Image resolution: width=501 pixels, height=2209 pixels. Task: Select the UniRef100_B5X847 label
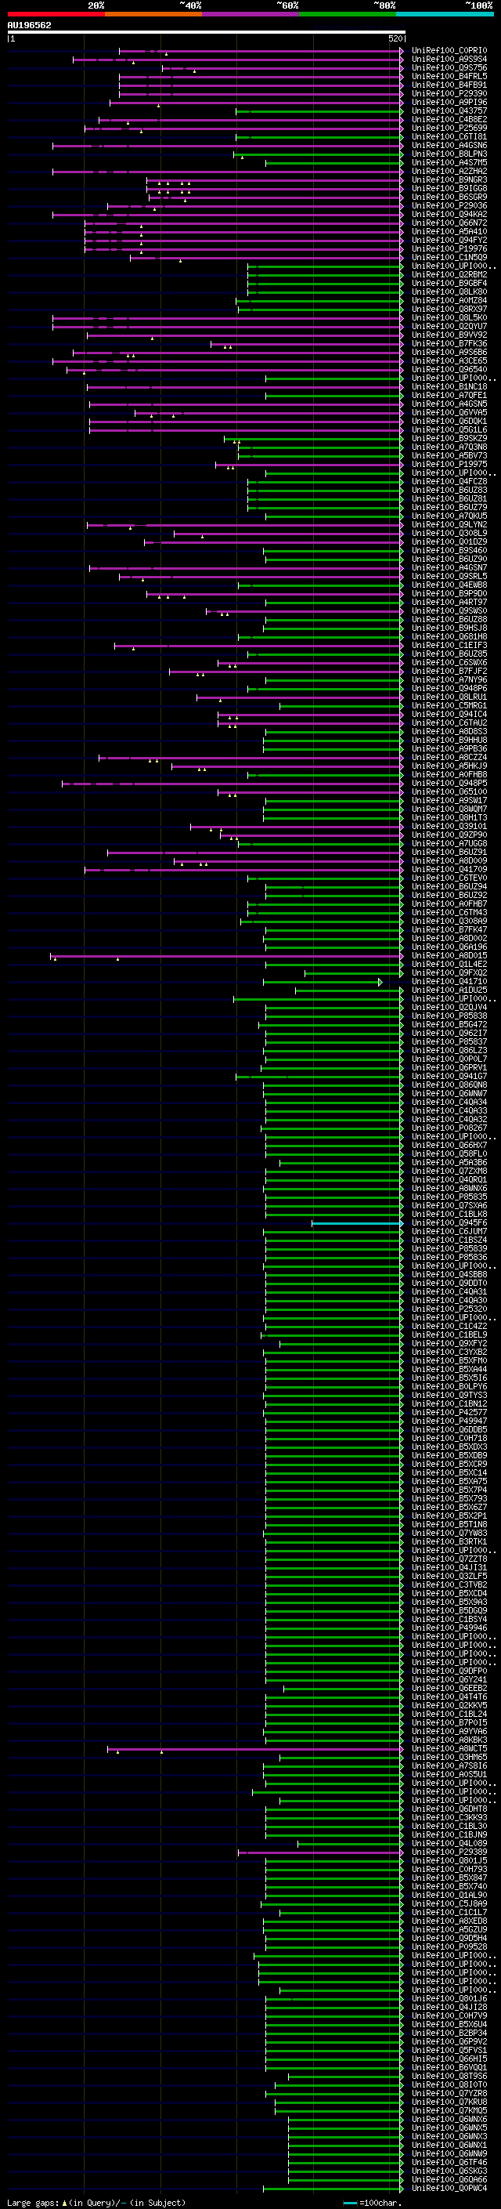click(449, 1878)
